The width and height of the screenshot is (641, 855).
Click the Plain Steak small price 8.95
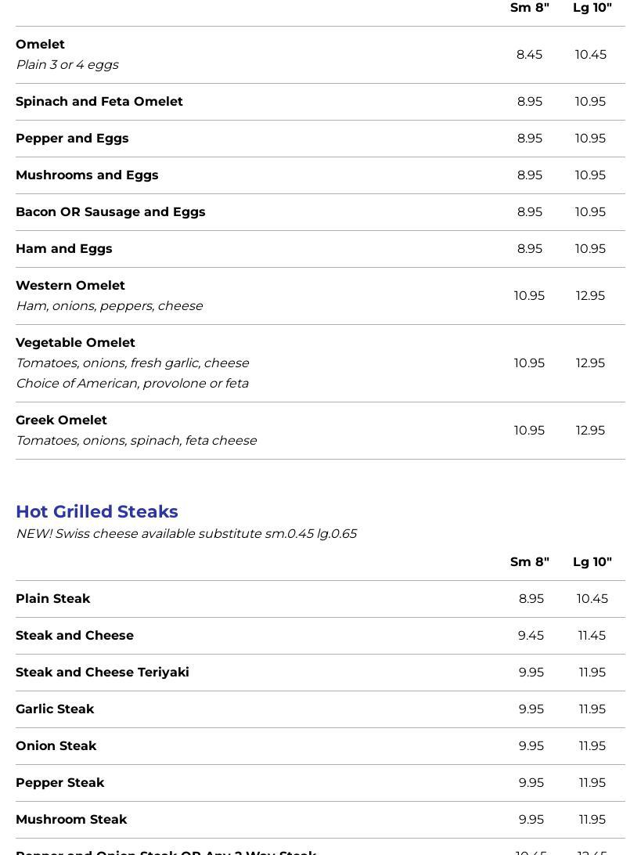point(531,599)
